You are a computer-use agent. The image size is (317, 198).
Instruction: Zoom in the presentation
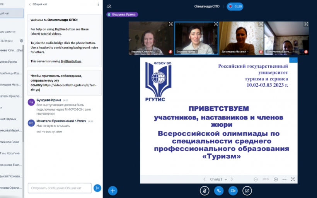pos(276,179)
